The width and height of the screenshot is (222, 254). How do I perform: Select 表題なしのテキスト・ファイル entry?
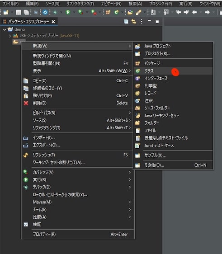point(173,138)
